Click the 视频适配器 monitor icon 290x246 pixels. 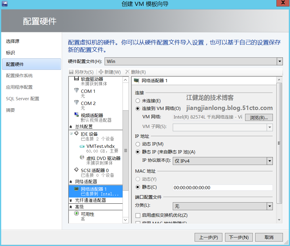click(76, 114)
